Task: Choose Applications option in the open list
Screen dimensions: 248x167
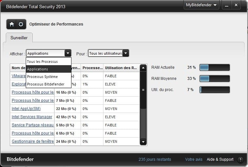Action: tap(49, 69)
